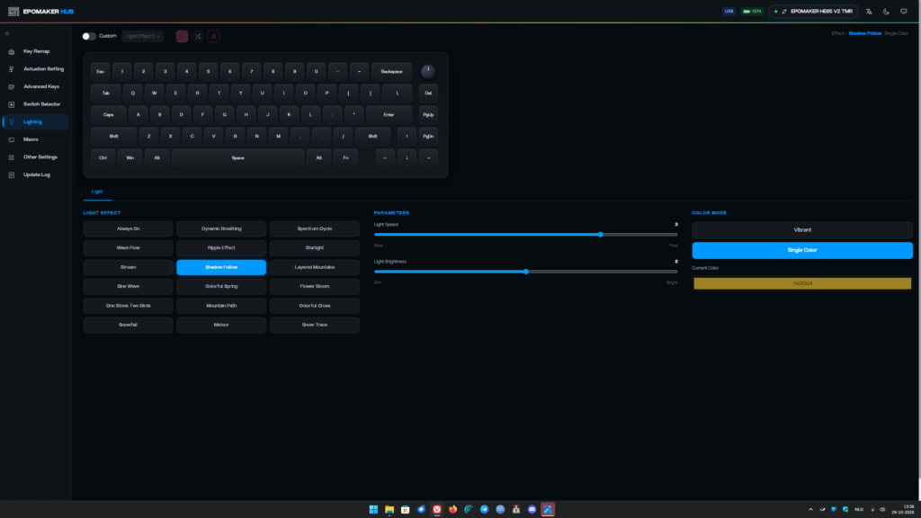The image size is (921, 518).
Task: Show hidden system tray icons
Action: [x=810, y=509]
